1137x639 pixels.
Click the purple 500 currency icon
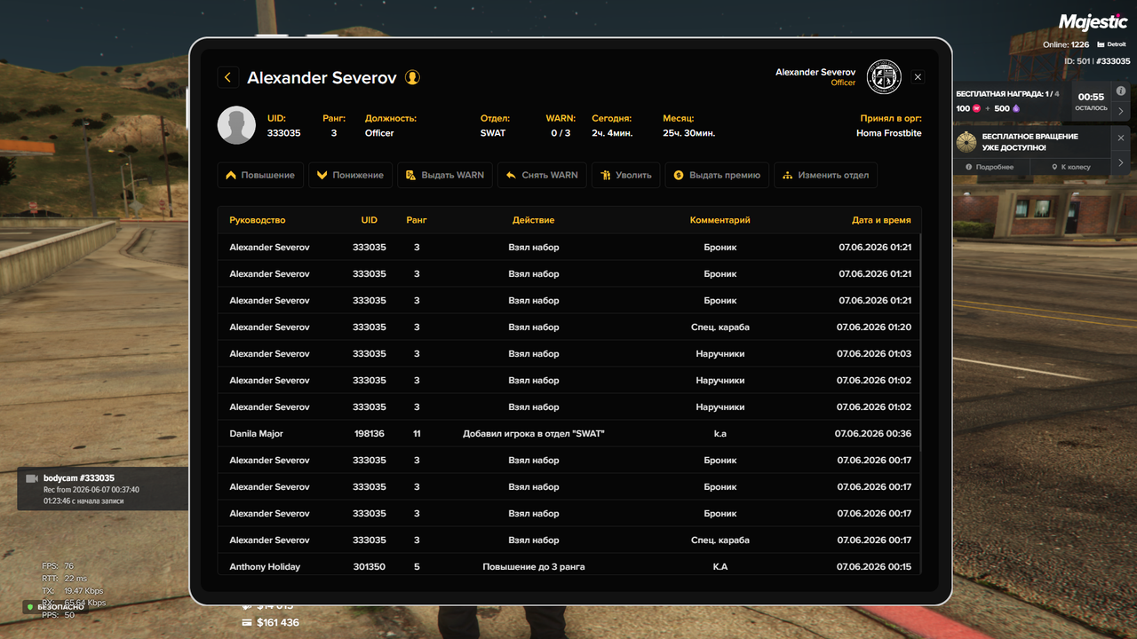1016,108
